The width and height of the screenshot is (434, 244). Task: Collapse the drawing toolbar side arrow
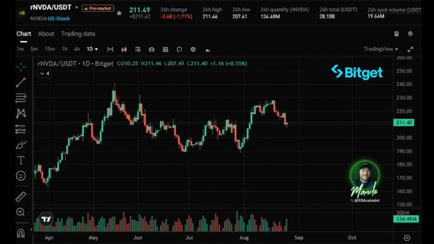point(31,229)
